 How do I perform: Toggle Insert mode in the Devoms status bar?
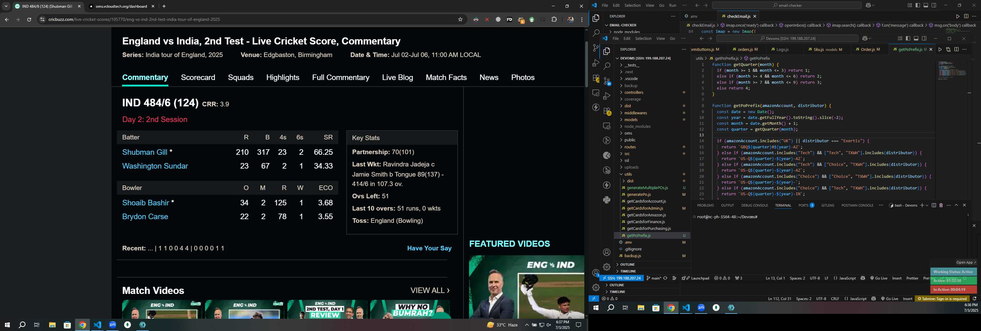897,278
